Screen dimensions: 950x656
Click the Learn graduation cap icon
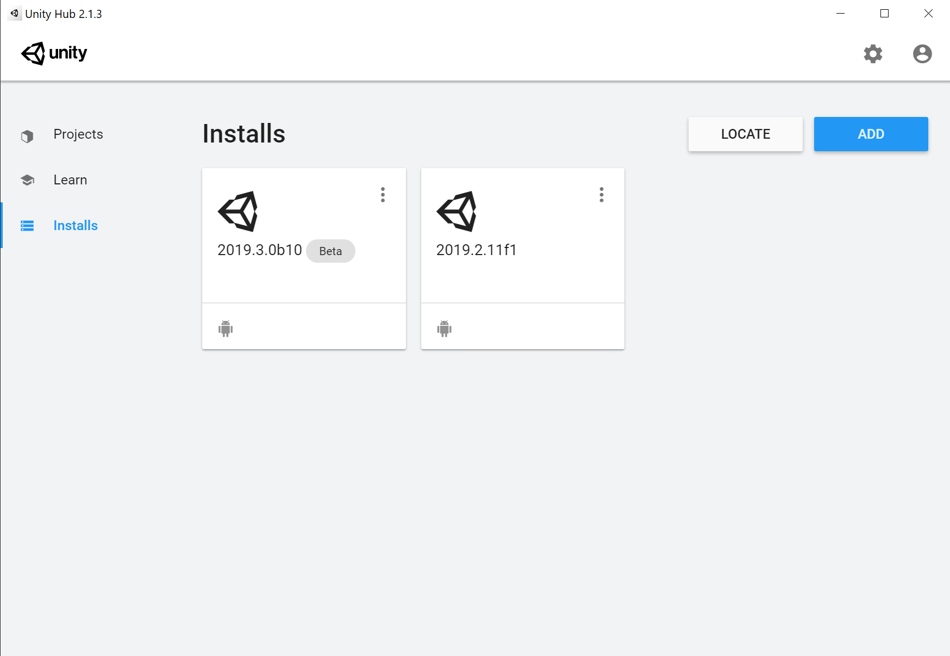point(27,180)
